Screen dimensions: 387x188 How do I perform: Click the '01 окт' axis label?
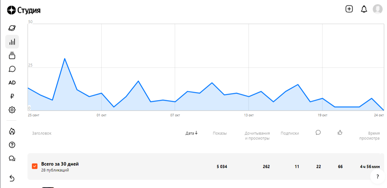102,115
